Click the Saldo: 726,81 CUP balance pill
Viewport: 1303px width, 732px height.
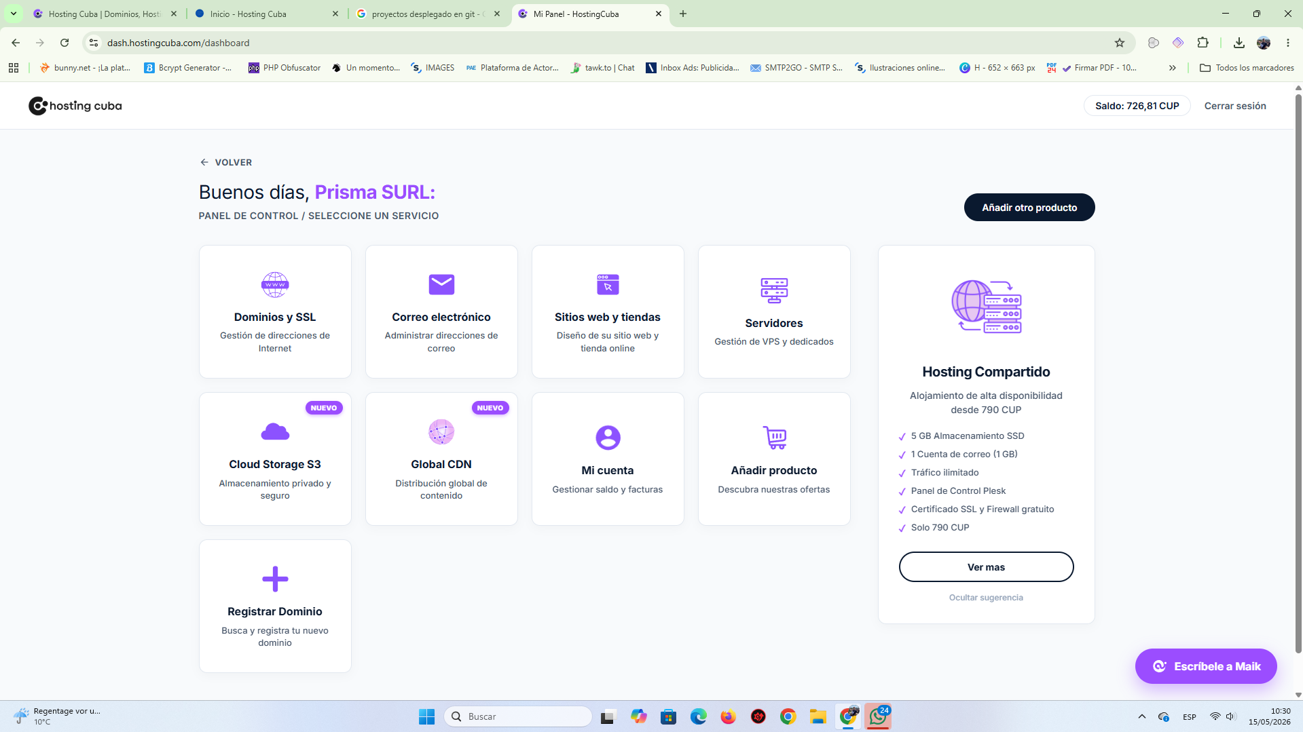pyautogui.click(x=1137, y=106)
